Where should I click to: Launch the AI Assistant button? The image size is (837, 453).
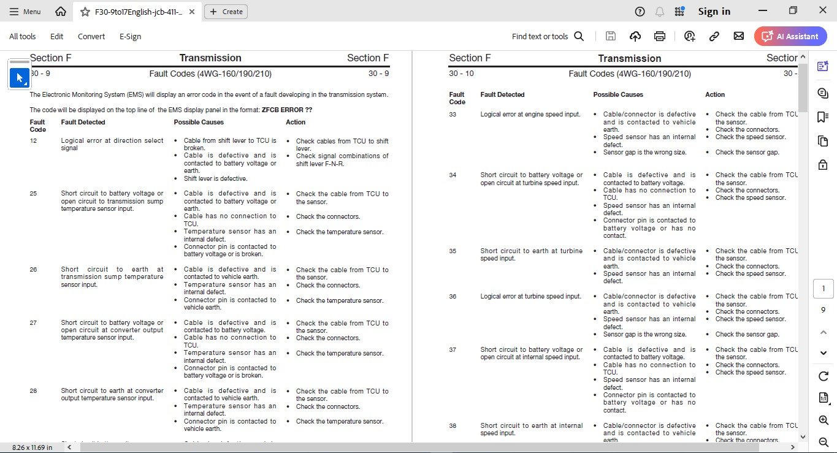(x=790, y=36)
